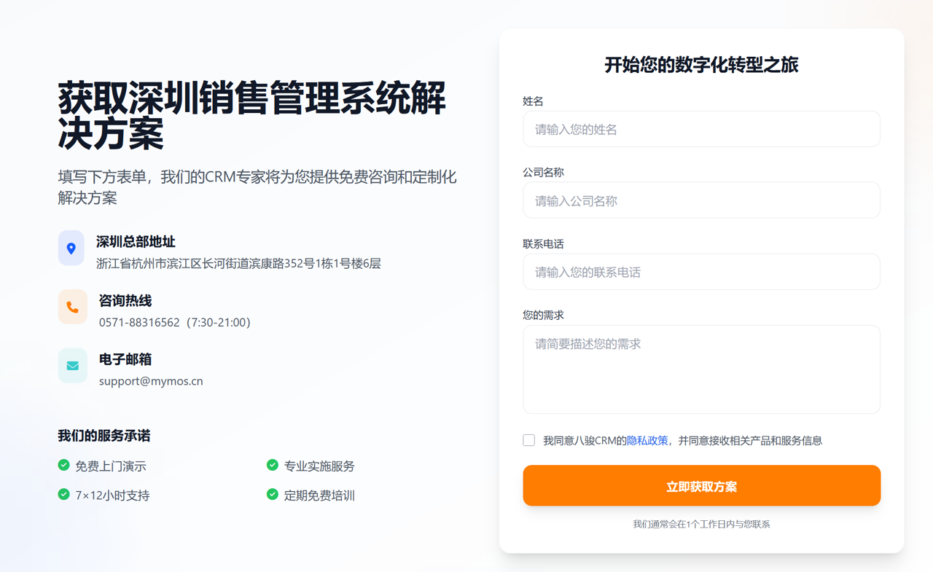The height and width of the screenshot is (572, 933).
Task: Click the teal email envelope icon
Action: coord(73,366)
